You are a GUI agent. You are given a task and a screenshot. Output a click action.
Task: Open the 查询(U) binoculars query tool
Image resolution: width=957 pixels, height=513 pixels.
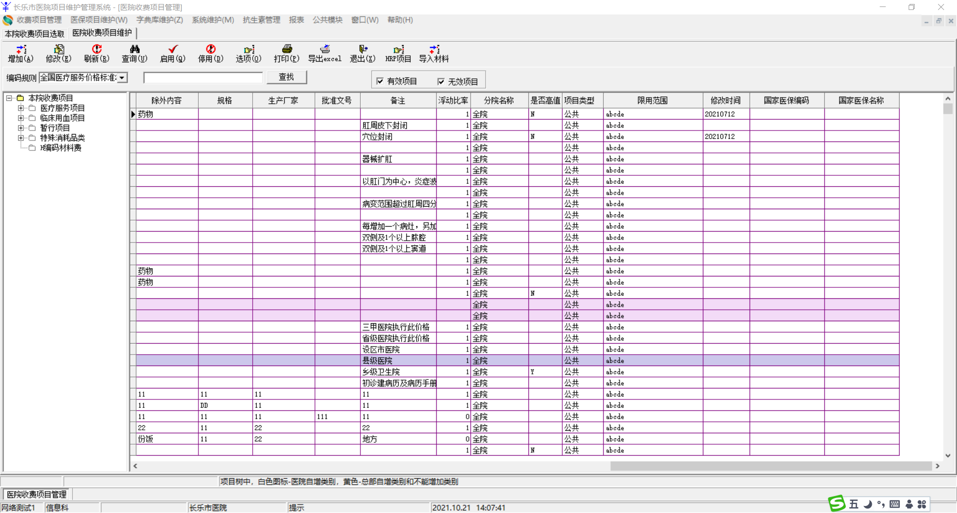[x=135, y=49]
